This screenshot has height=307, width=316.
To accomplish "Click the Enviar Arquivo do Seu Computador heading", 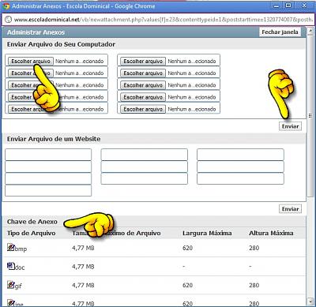I will click(x=61, y=44).
